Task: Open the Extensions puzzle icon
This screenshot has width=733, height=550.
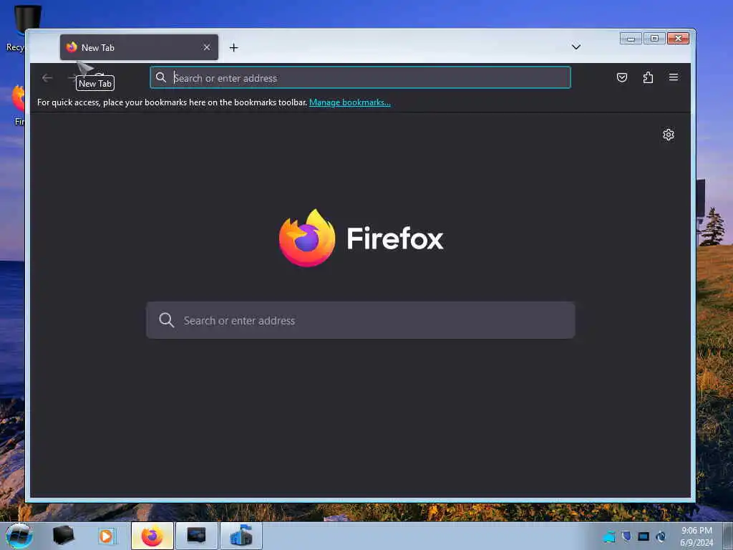Action: coord(648,77)
